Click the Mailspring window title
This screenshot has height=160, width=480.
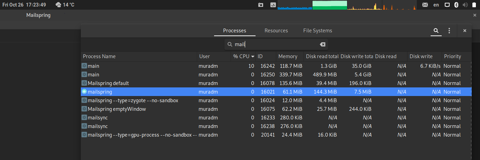[38, 15]
